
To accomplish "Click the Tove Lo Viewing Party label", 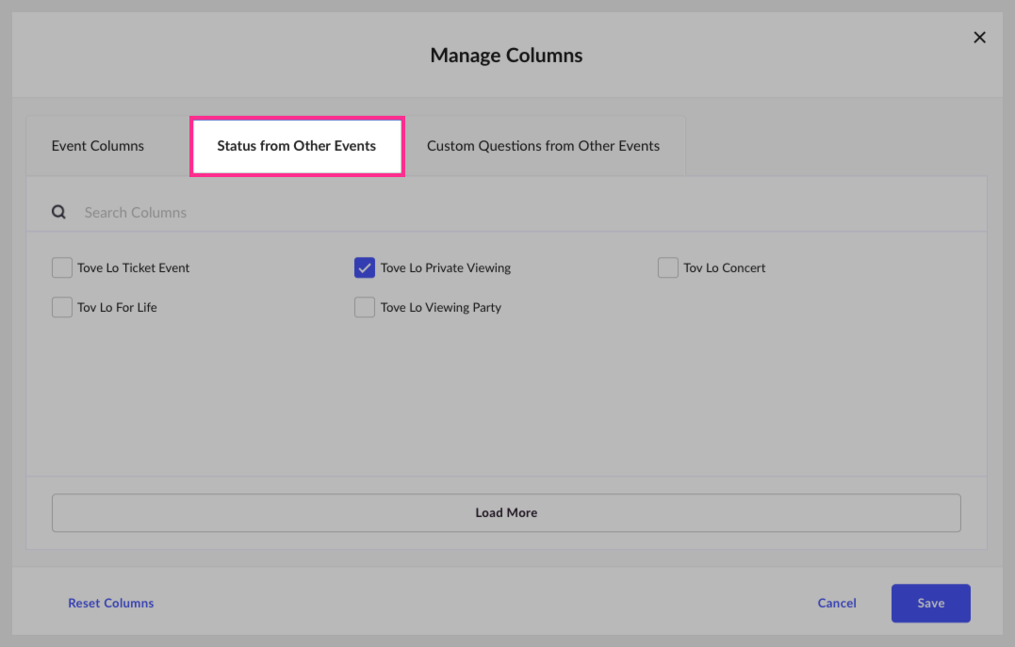I will coord(441,307).
